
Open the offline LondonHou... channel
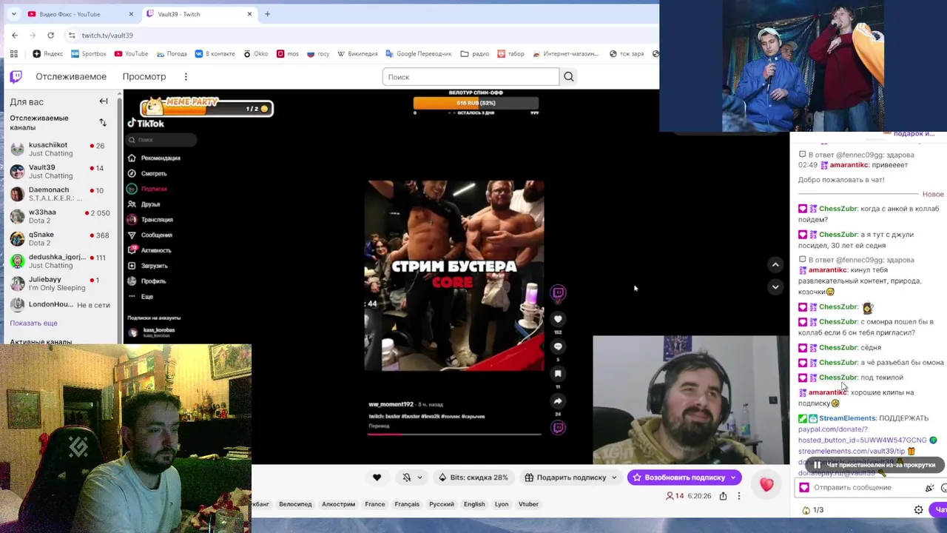(x=59, y=304)
